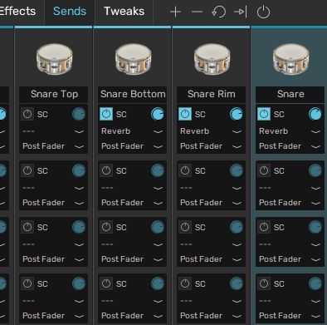Image resolution: width=327 pixels, height=325 pixels.
Task: Click SC button in Snare Rim Reverb send
Action: [x=200, y=115]
